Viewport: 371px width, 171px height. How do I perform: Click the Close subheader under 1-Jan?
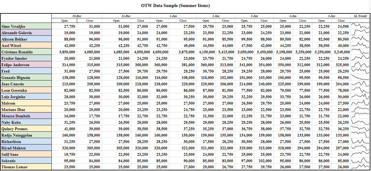pos(183,21)
